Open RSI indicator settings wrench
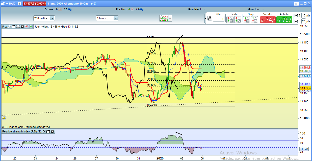Viewport: 312px width, 161px height. [44, 131]
